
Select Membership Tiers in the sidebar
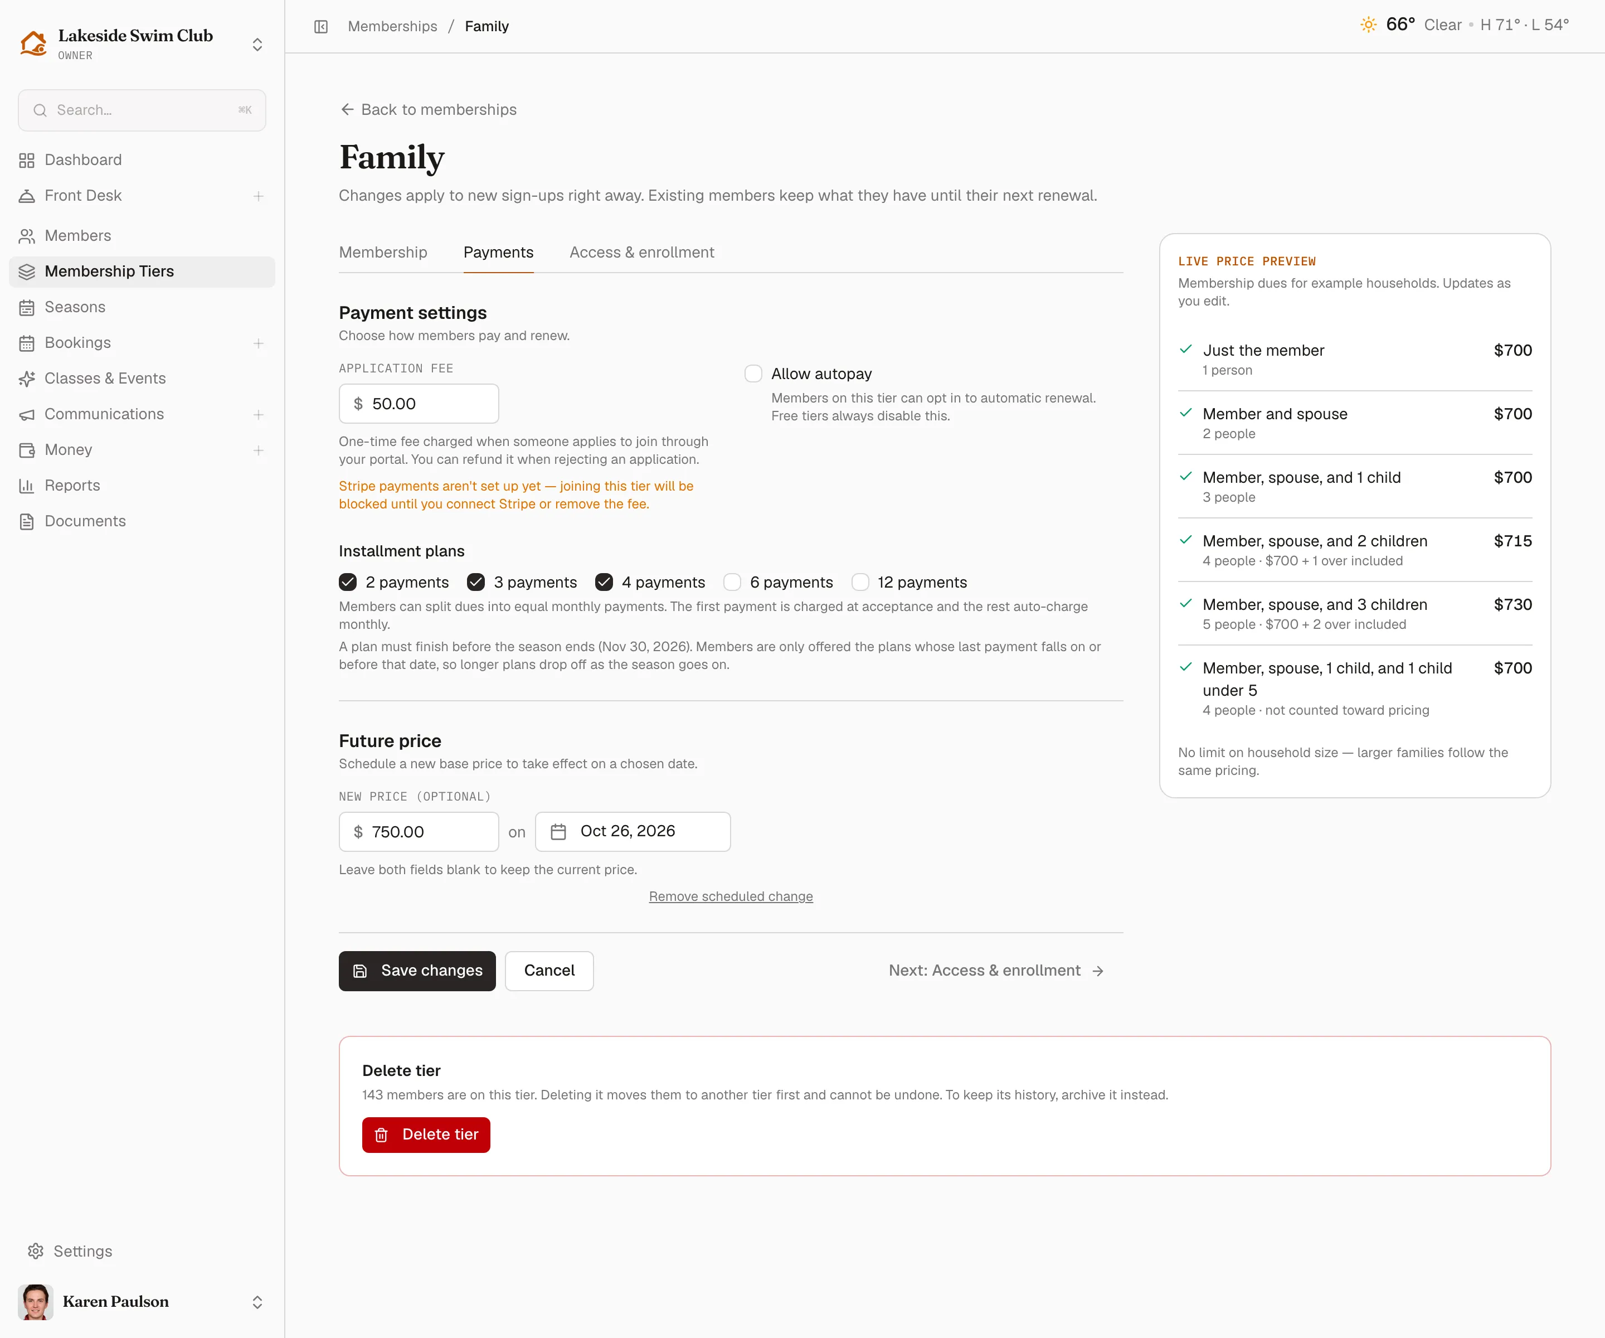142,272
